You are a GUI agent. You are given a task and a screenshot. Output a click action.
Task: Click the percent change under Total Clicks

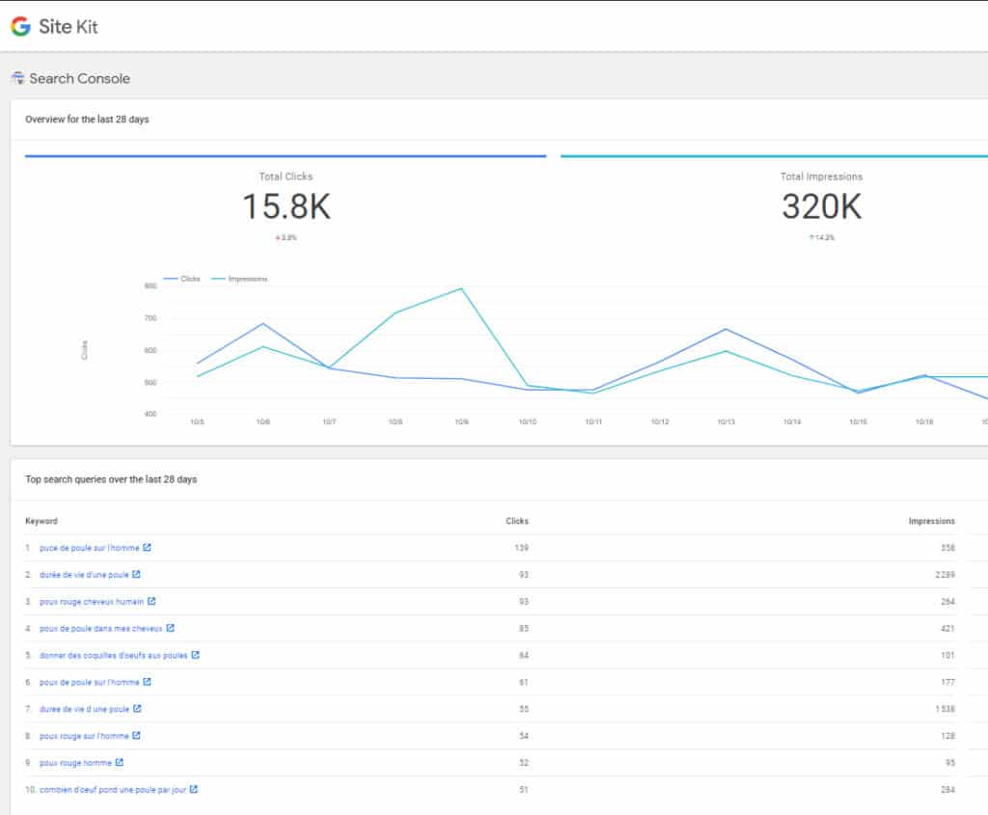[286, 237]
